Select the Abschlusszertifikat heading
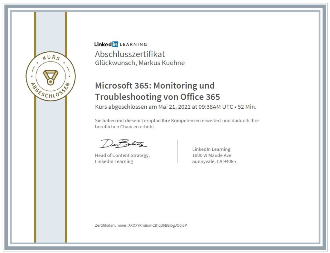The height and width of the screenshot is (253, 330). pos(130,54)
